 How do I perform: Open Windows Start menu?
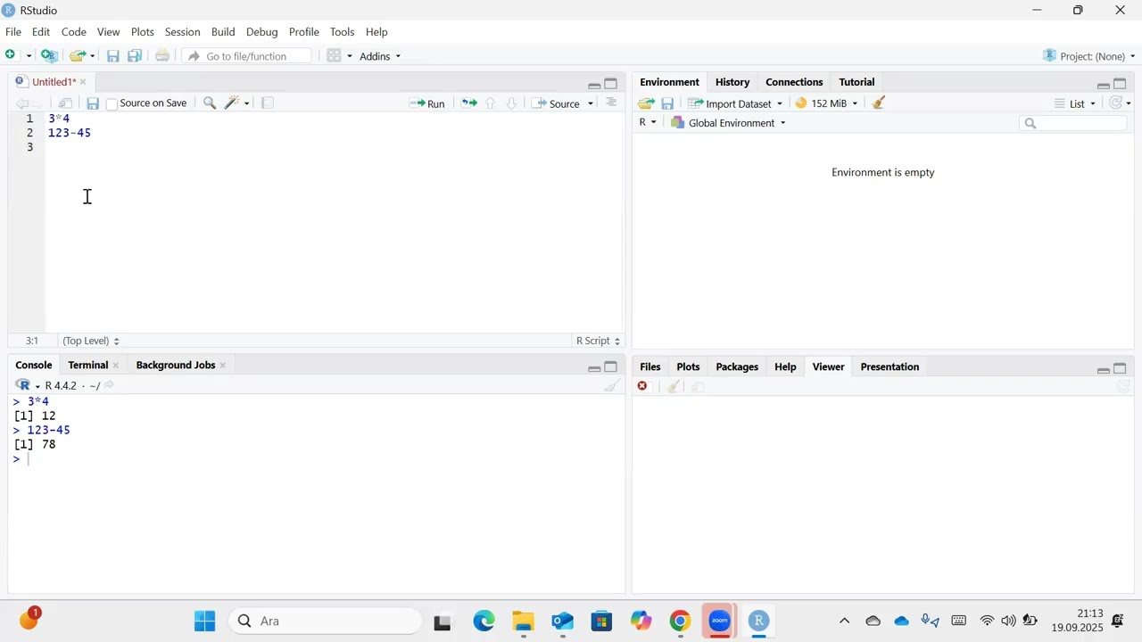click(205, 621)
